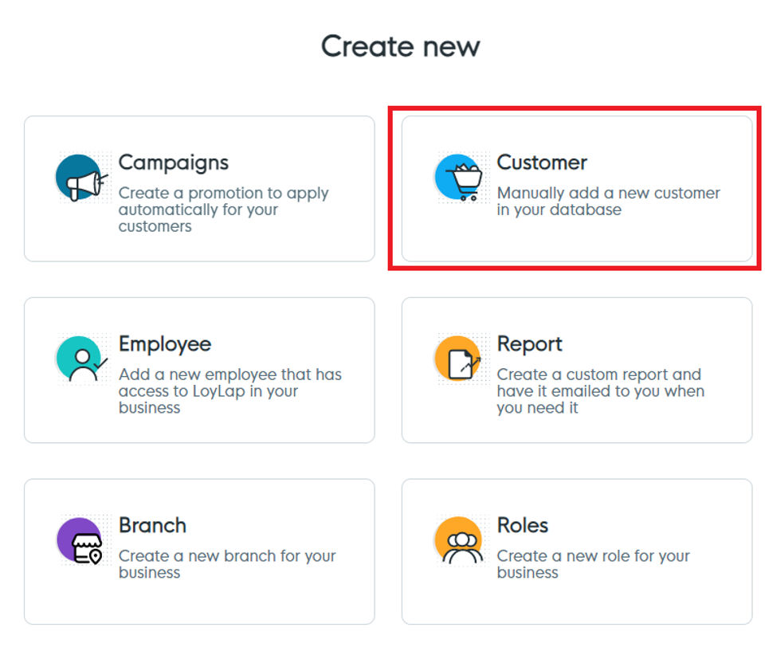Click the shopping cart Customer icon
This screenshot has height=651, width=765.
[460, 178]
